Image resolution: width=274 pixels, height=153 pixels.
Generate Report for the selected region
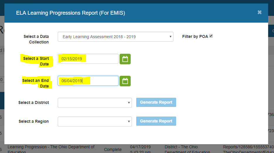[x=156, y=121]
